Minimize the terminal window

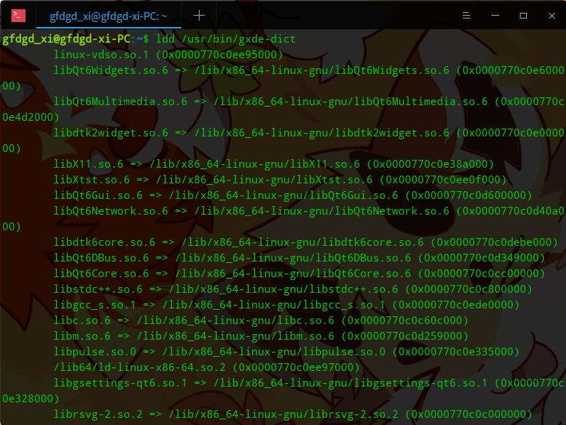coord(495,16)
